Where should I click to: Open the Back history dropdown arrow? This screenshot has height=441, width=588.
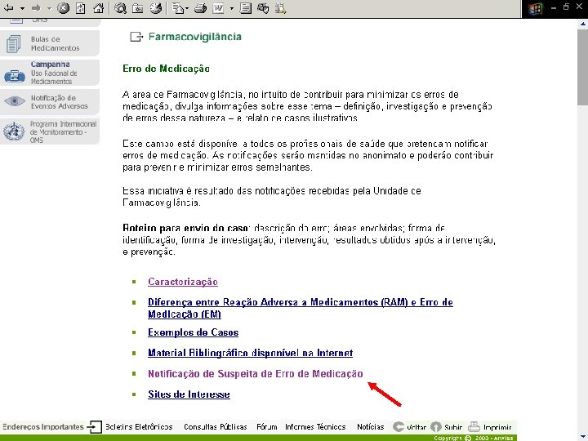pyautogui.click(x=22, y=8)
